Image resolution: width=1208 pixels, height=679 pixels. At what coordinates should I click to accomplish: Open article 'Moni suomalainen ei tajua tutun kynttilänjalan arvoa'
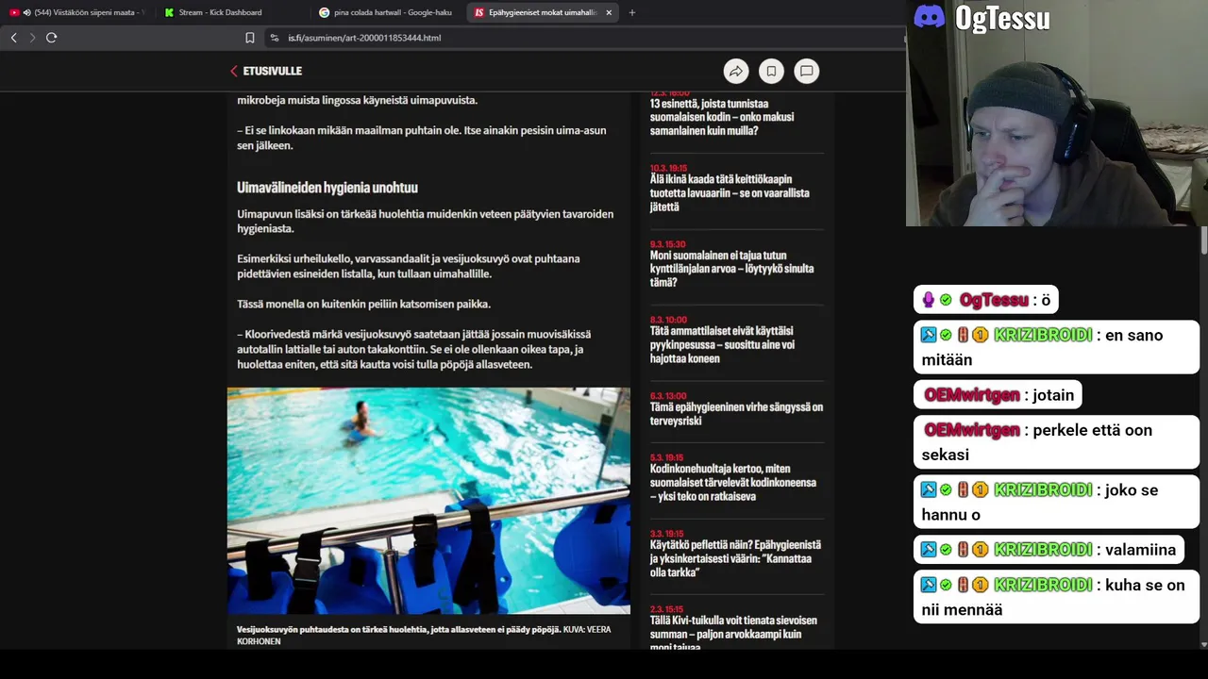pos(731,269)
